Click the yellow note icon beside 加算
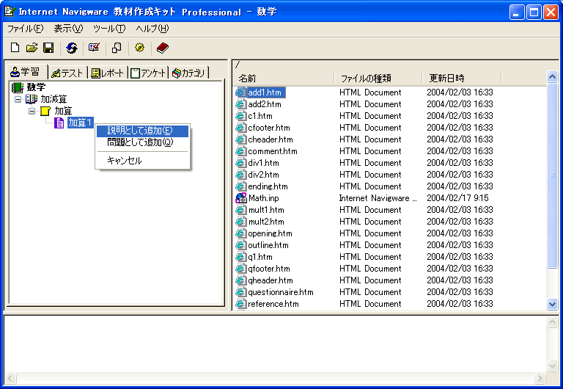The width and height of the screenshot is (563, 389). click(45, 111)
